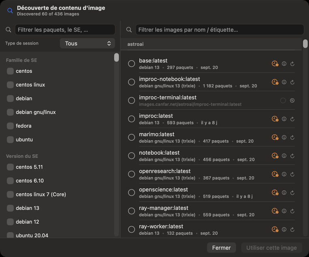Check the centos 6.10 version checkbox
The width and height of the screenshot is (309, 257).
point(10,181)
